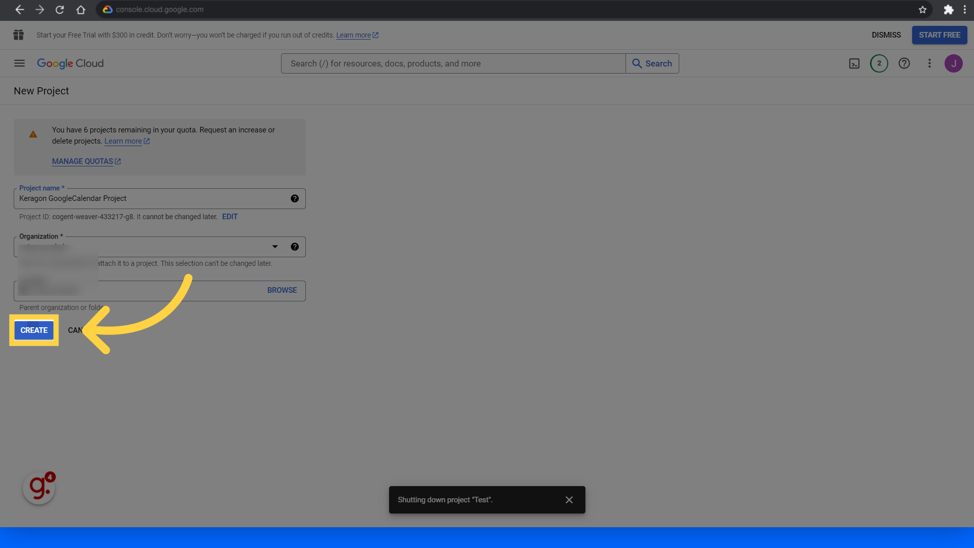974x548 pixels.
Task: Activate Cloud Shell from the top bar
Action: tap(854, 63)
